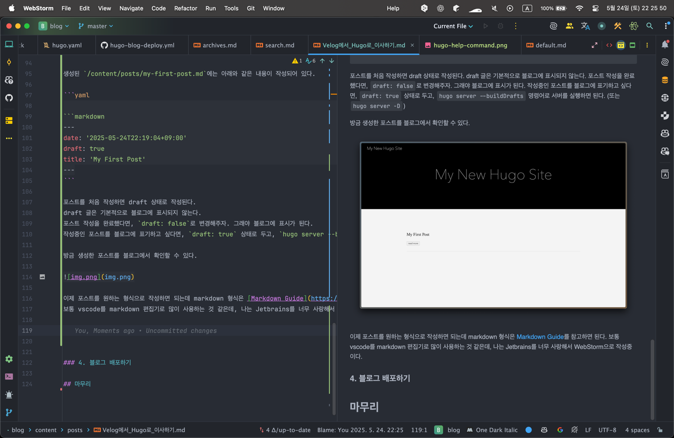Image resolution: width=674 pixels, height=438 pixels.
Task: Click the content breadcrumb in navigation bar
Action: pos(46,430)
